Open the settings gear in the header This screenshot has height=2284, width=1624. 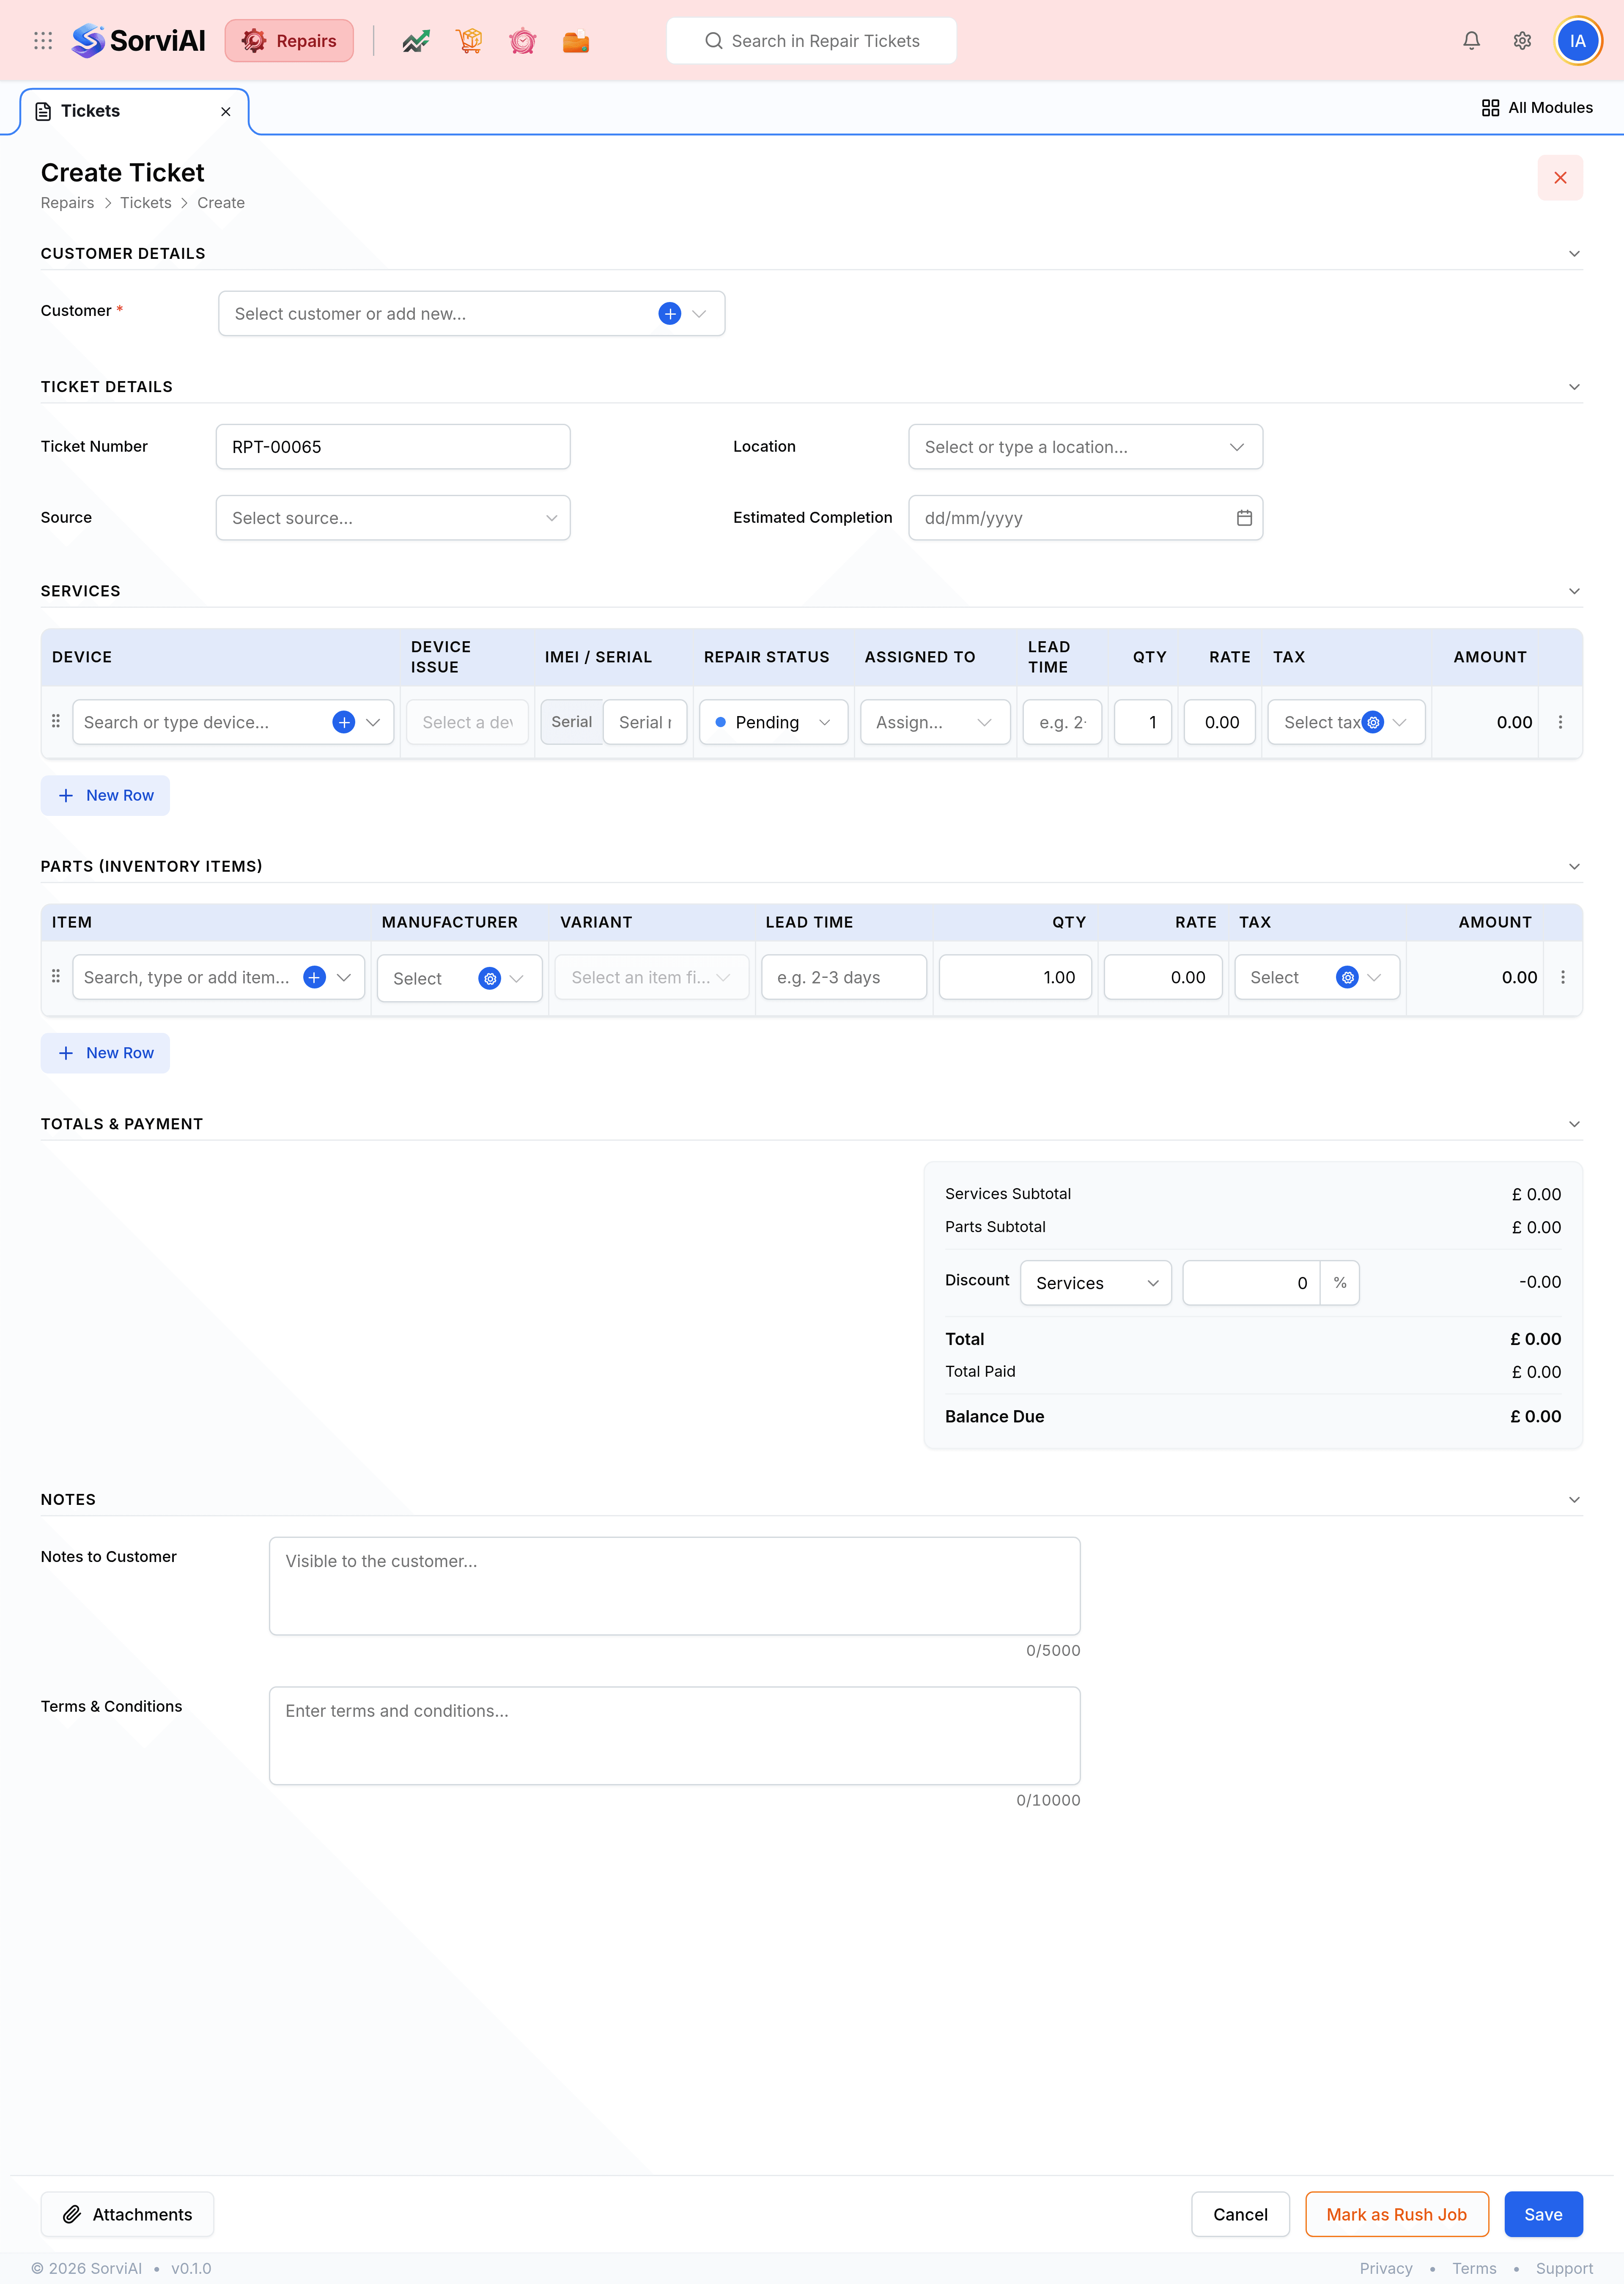click(1522, 41)
